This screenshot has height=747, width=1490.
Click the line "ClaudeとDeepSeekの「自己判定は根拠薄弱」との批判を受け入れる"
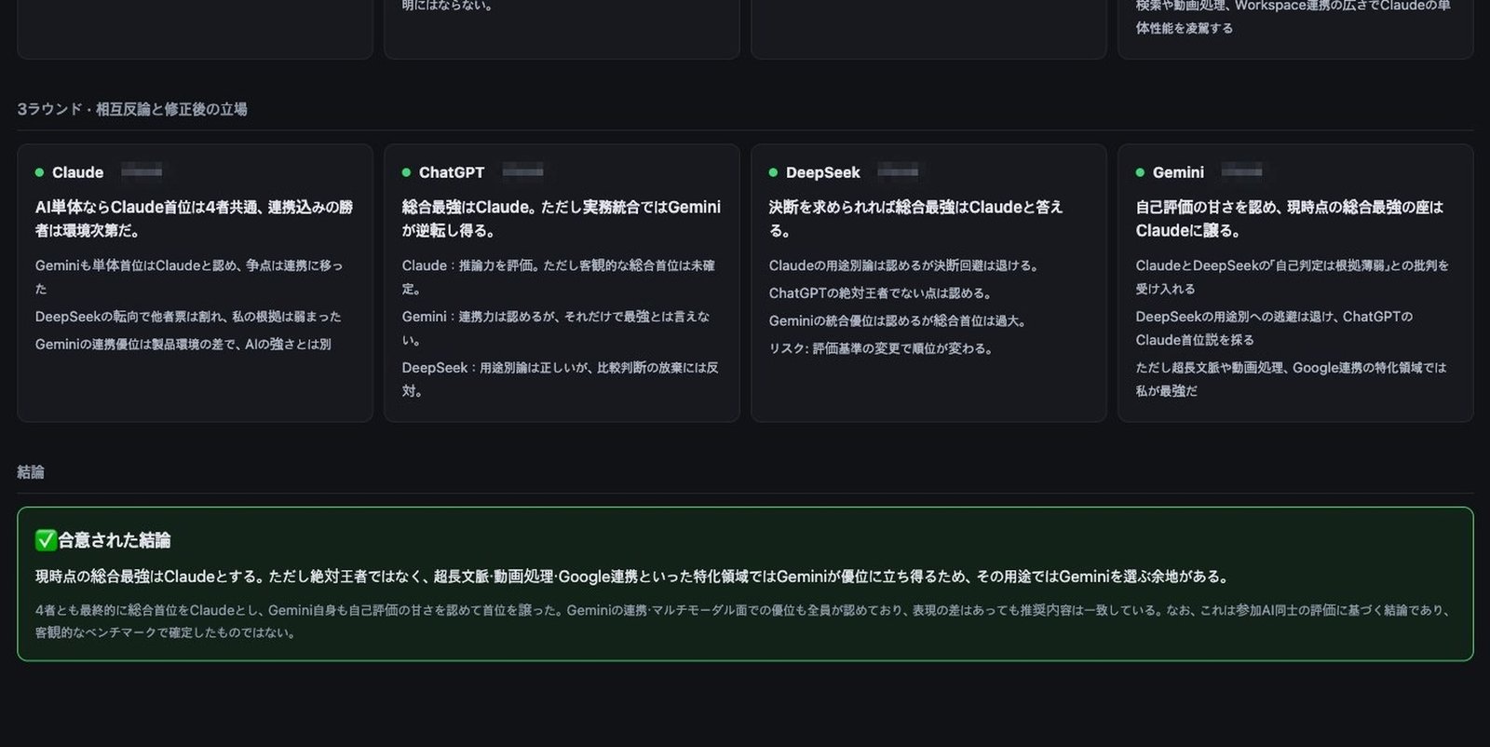click(1293, 277)
